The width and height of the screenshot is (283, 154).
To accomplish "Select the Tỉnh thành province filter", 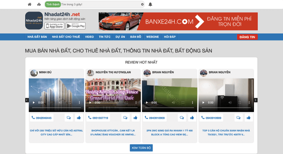I will click(x=53, y=4).
